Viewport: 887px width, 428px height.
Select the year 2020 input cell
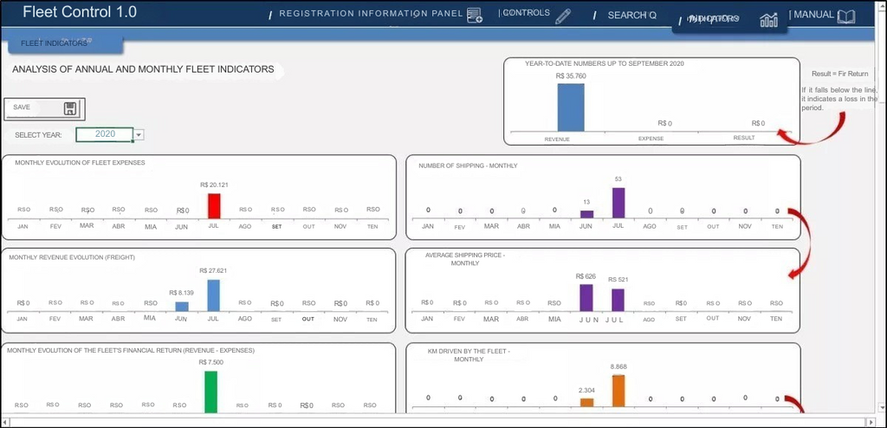pyautogui.click(x=104, y=134)
